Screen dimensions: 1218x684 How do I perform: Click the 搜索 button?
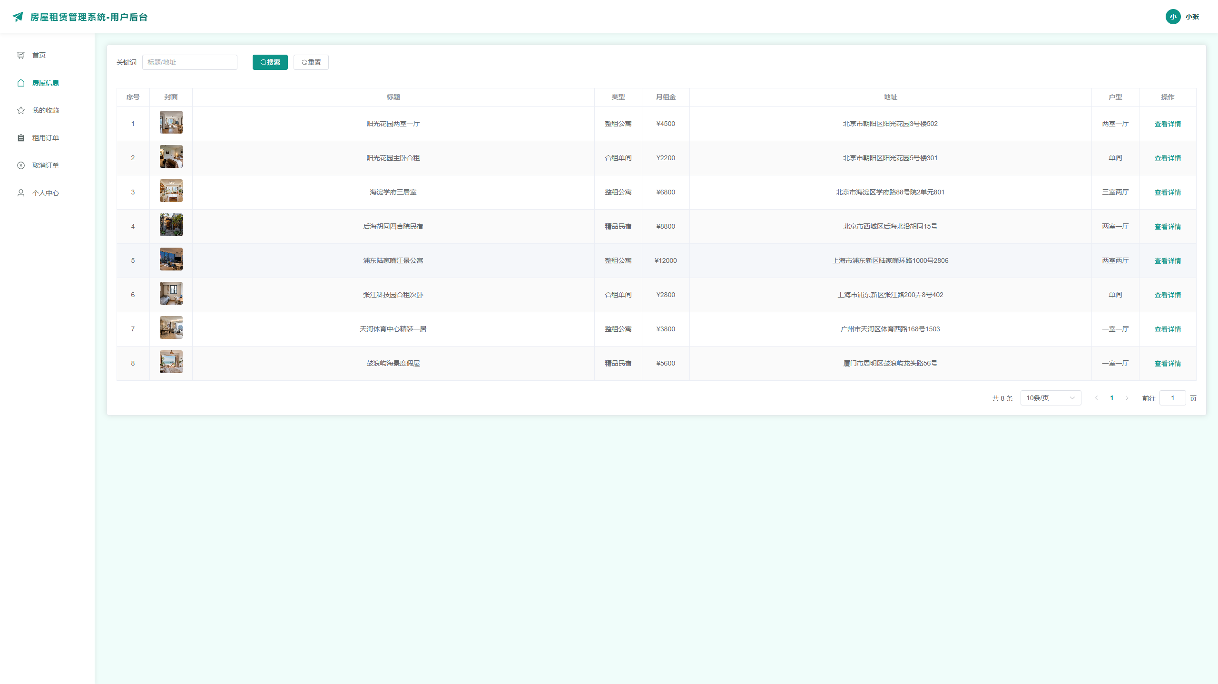click(x=270, y=62)
